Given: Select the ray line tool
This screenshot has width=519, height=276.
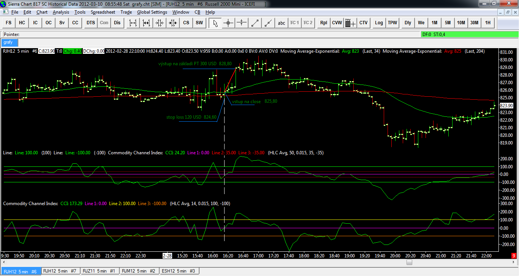Looking at the screenshot, I should coord(268,23).
